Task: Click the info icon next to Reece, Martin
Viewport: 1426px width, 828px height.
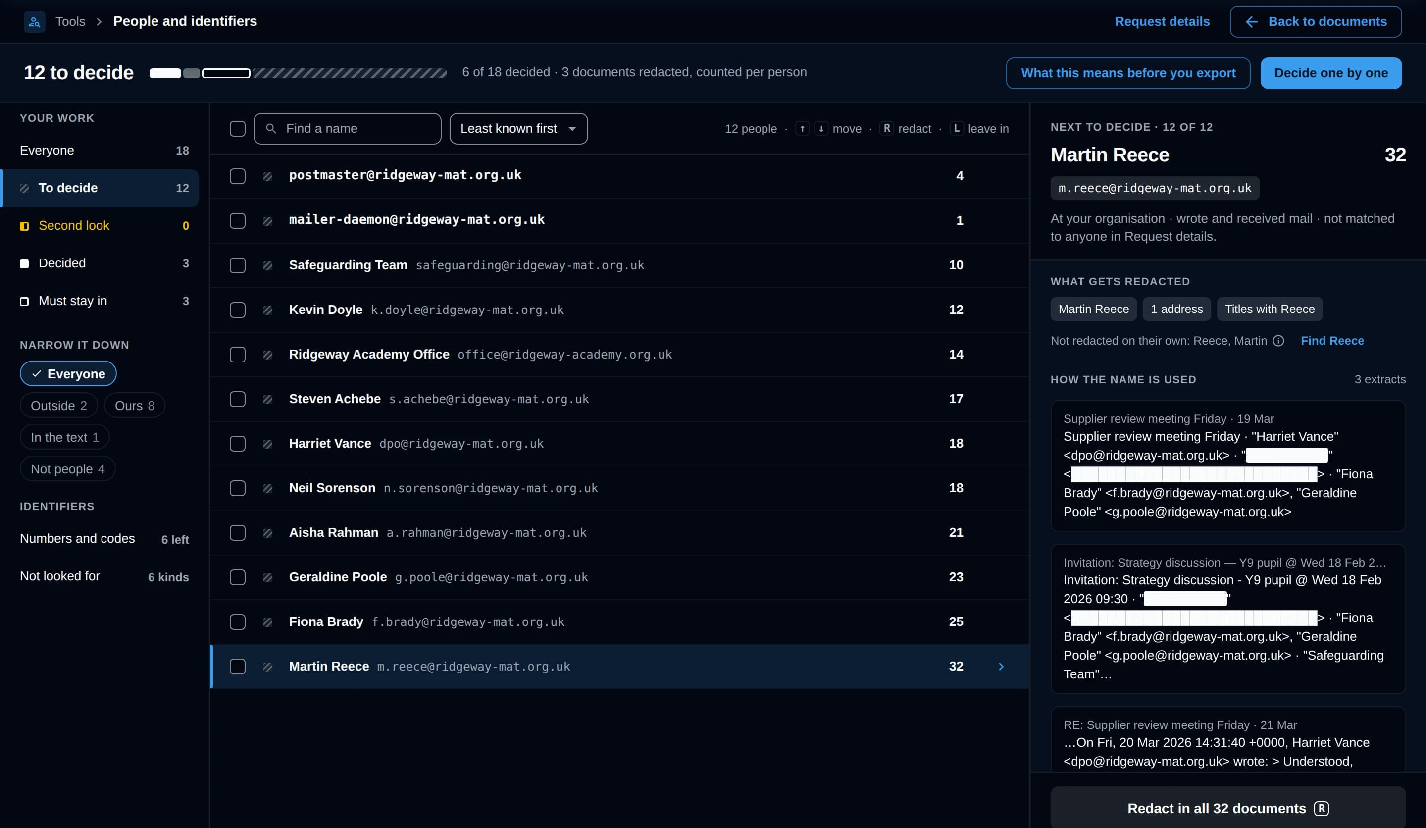Action: 1278,341
